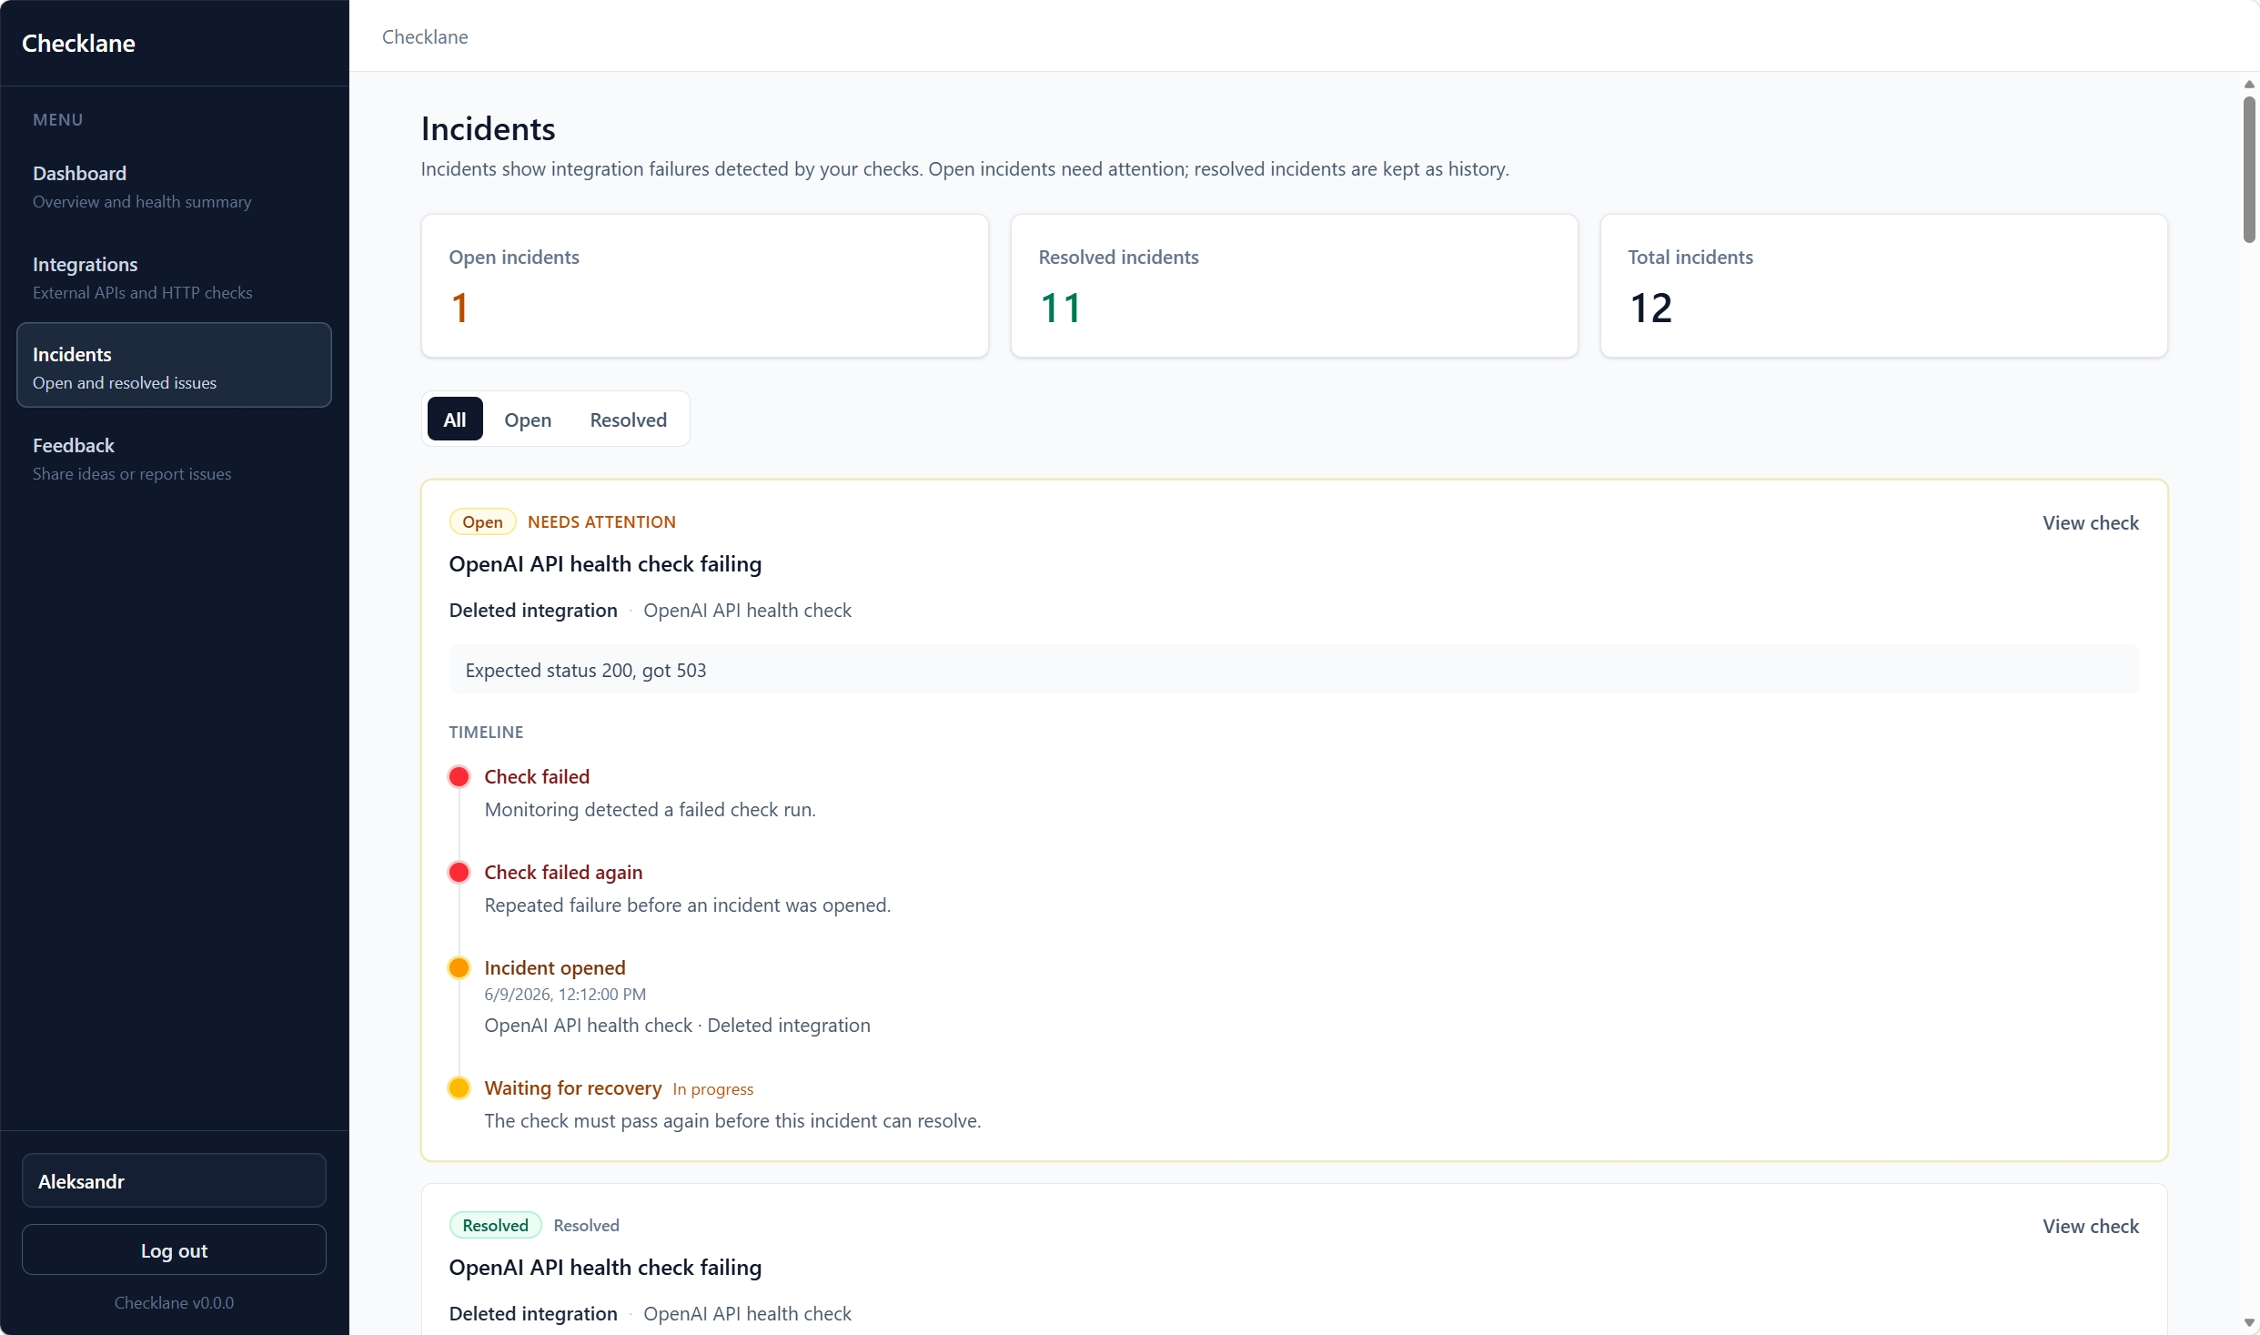The height and width of the screenshot is (1335, 2260).
Task: Click the Checklane logo in the sidebar
Action: (78, 43)
